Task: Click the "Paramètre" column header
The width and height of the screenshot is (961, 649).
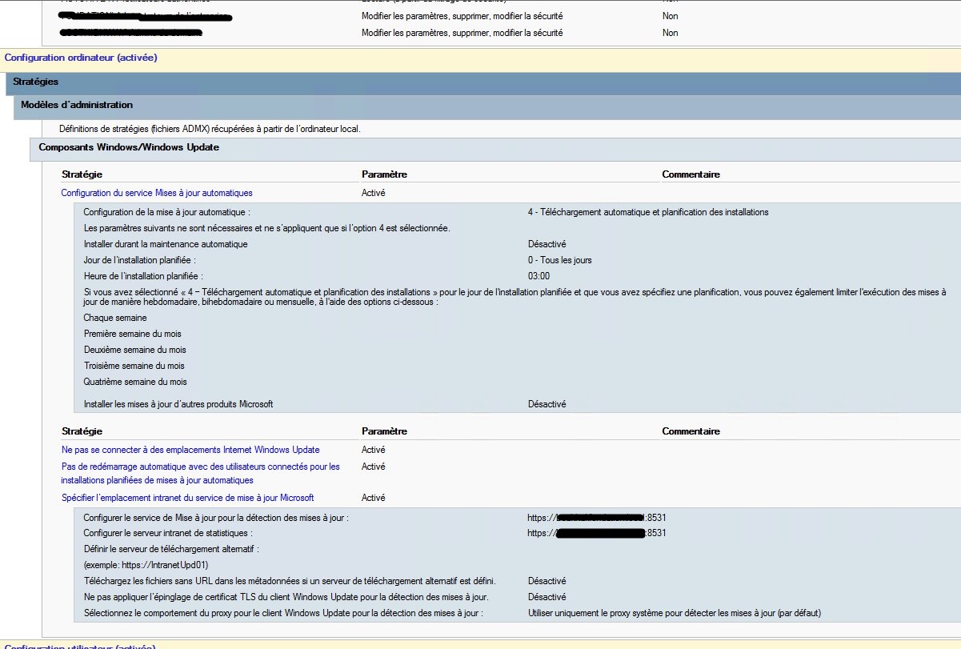Action: tap(384, 174)
